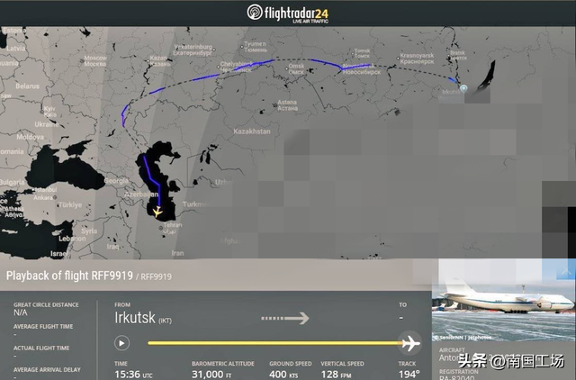This screenshot has height=380, width=576.
Task: Click the Ankara city marker on map
Action: pos(55,197)
